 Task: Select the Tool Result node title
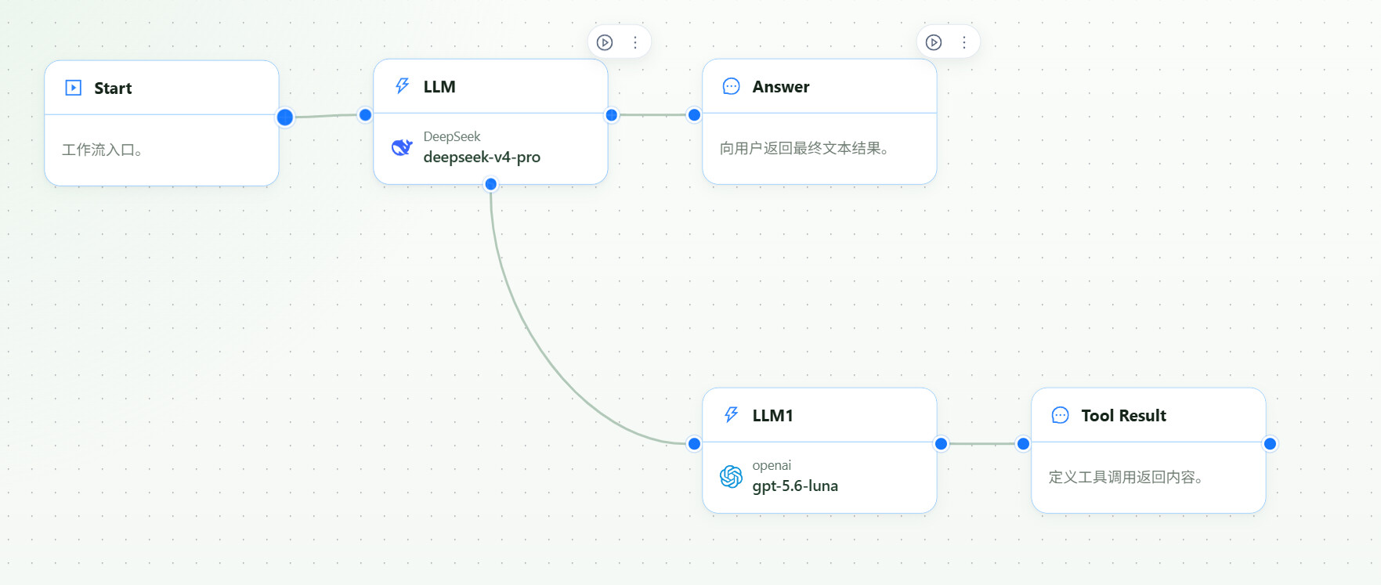1124,415
